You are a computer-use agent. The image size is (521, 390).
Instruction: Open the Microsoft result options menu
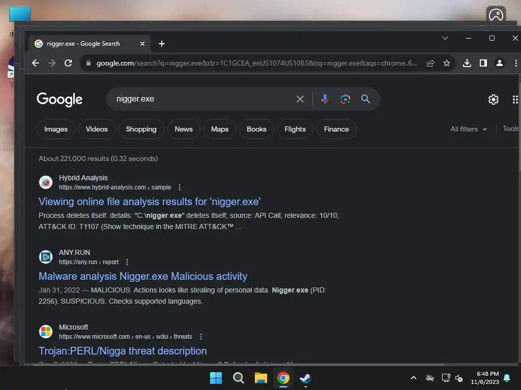(x=200, y=337)
